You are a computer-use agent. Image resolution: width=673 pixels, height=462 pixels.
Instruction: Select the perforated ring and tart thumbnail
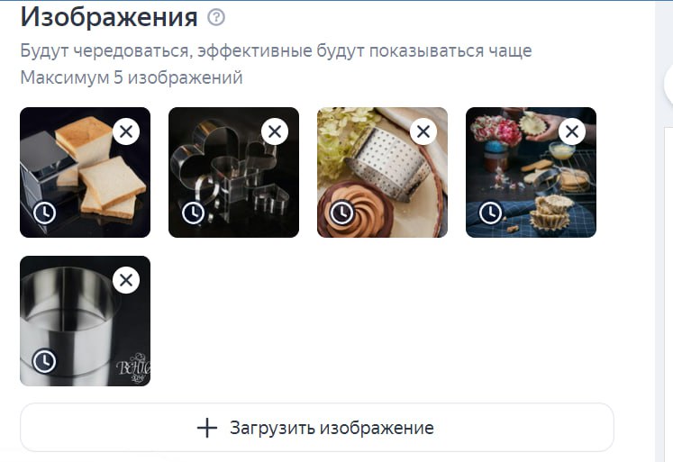tap(382, 172)
